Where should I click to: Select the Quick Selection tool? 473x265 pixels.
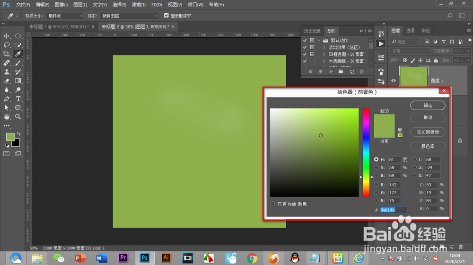(x=18, y=45)
